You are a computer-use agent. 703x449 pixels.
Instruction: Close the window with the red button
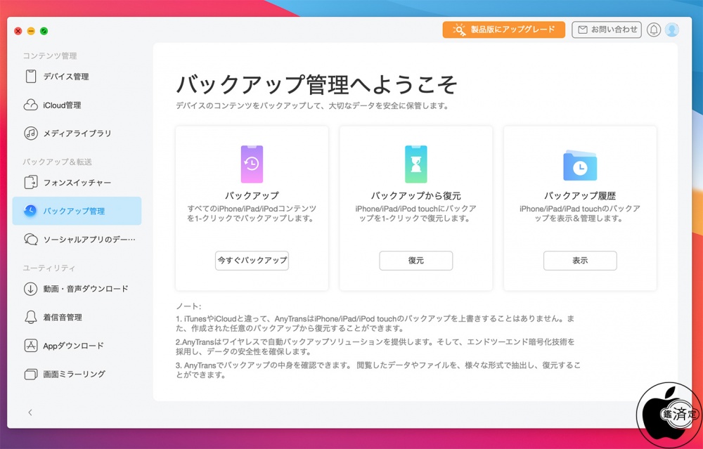tap(18, 31)
